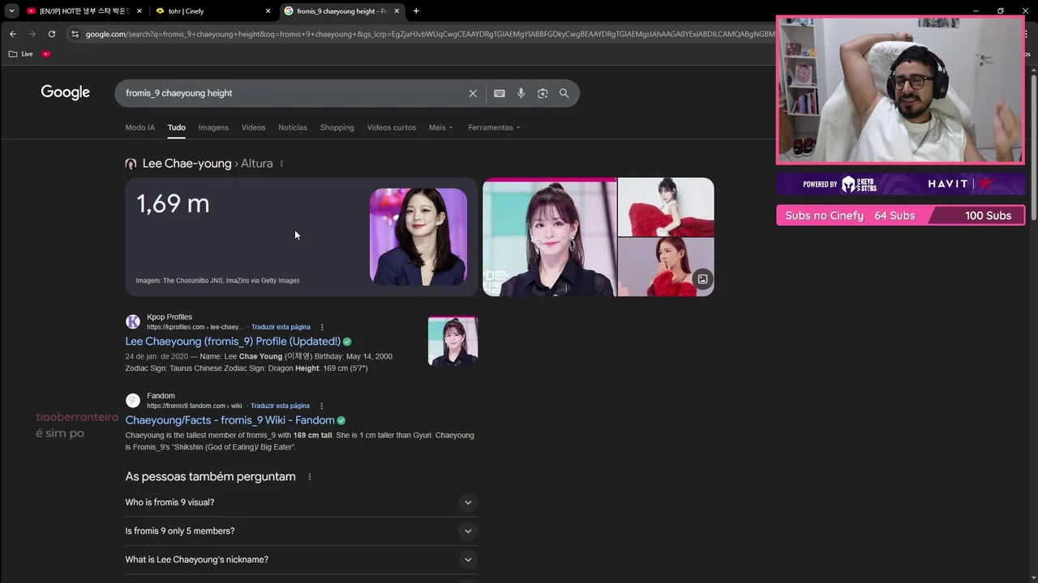
Task: Select the Imagens results tab
Action: pyautogui.click(x=213, y=127)
